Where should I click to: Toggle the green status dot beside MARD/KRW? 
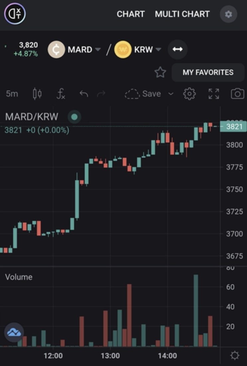(x=74, y=117)
